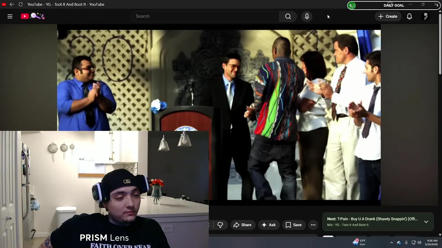Viewport: 442px width, 248px height.
Task: Click the 'Mix - YG - Toot It And Boot It' text
Action: tap(348, 225)
